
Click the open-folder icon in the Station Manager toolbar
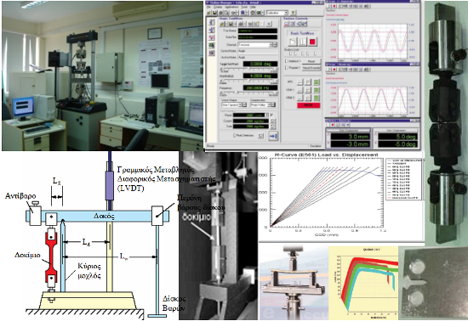[209, 13]
